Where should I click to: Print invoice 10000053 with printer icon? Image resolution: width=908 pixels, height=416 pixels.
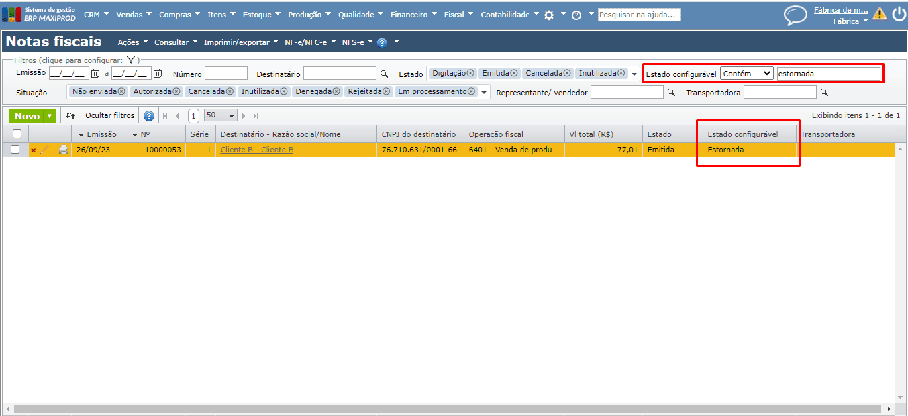[64, 150]
